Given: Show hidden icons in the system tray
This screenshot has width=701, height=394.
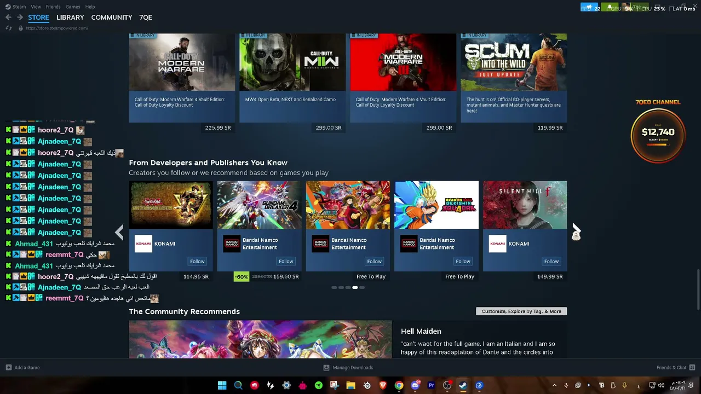Looking at the screenshot, I should coord(554,385).
